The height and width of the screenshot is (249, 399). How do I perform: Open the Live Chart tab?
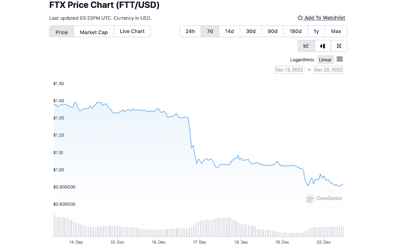(132, 31)
